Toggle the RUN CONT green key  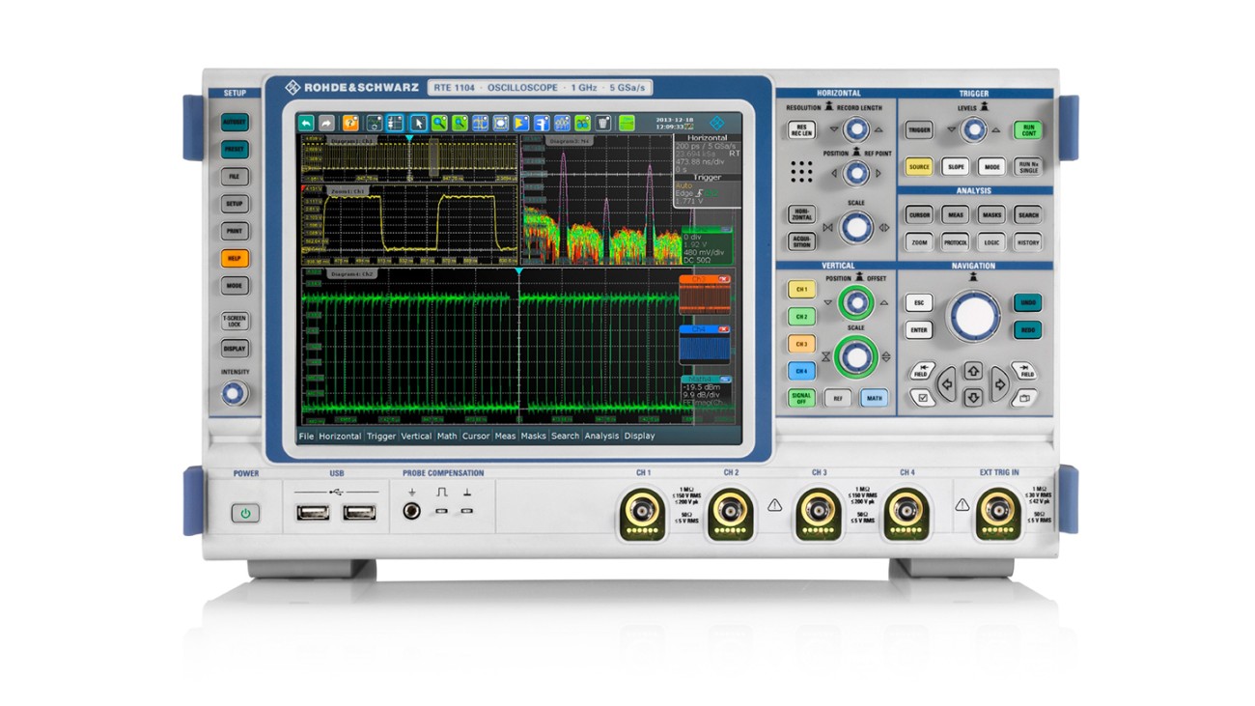[1027, 129]
